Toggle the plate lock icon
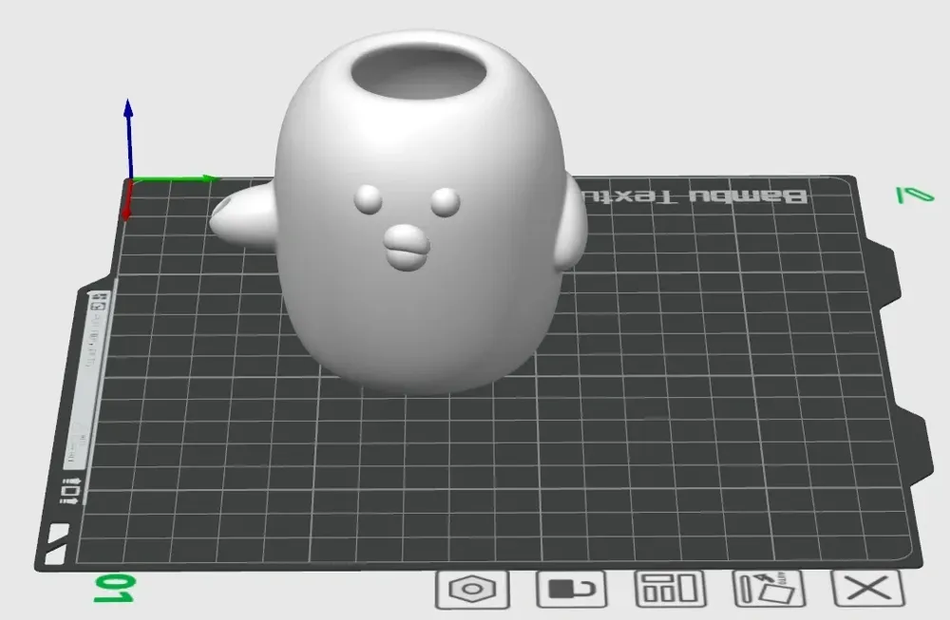950x620 pixels. click(571, 589)
